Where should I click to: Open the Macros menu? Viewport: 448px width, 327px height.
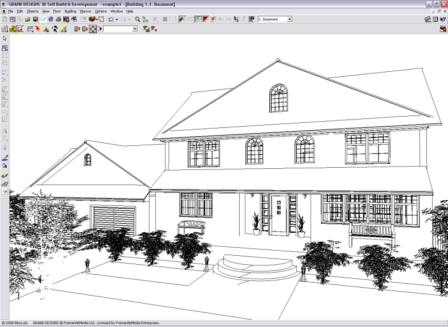(x=85, y=11)
